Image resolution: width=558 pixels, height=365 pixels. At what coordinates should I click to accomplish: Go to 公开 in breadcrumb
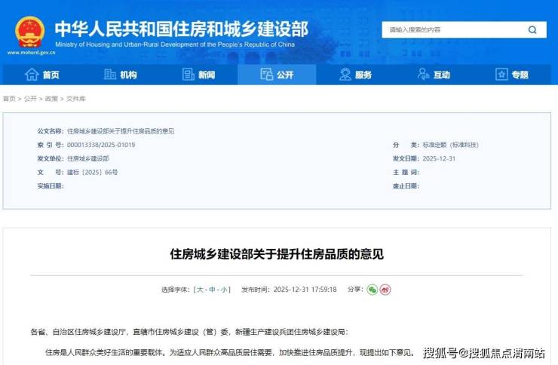[x=30, y=99]
